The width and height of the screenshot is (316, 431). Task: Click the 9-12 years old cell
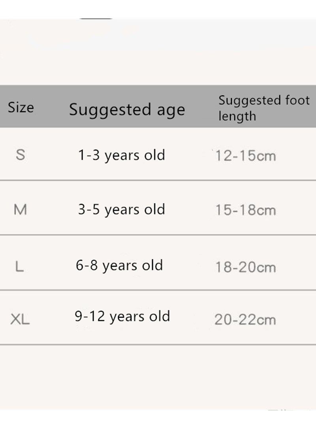pyautogui.click(x=122, y=317)
